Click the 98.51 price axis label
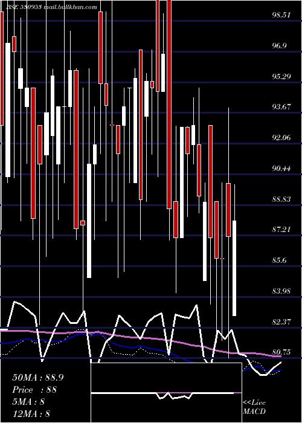Image resolution: width=302 pixels, height=423 pixels. (x=281, y=15)
